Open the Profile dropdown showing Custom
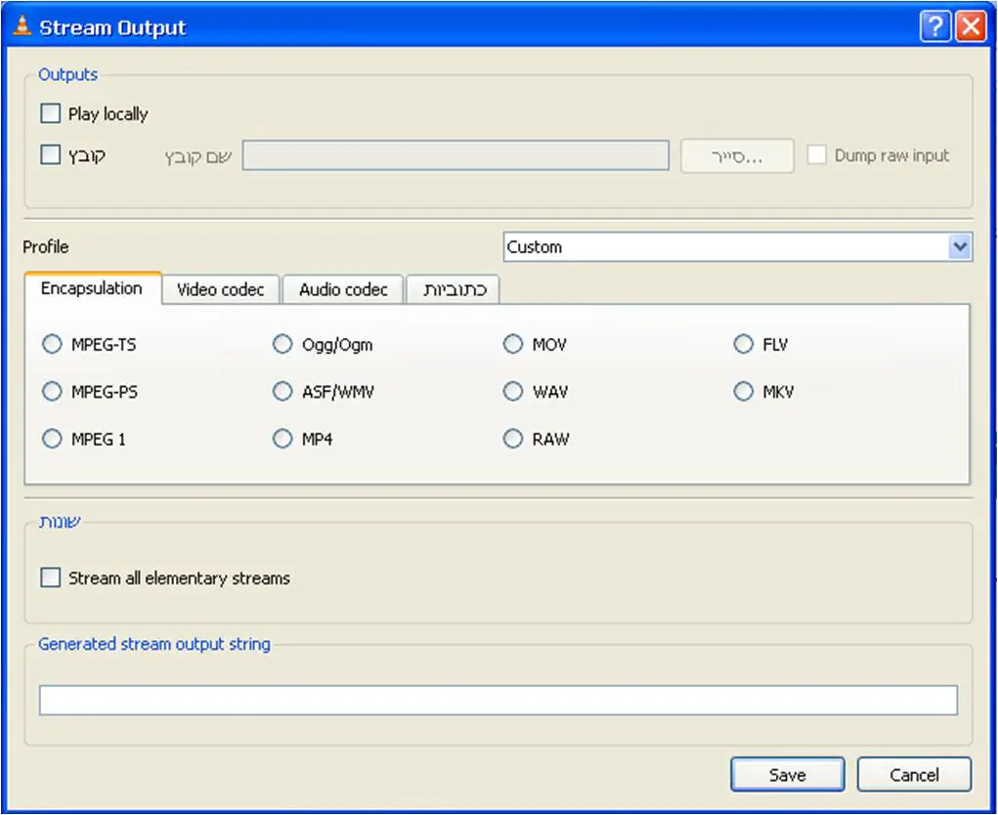Viewport: 998px width, 815px height. [738, 247]
